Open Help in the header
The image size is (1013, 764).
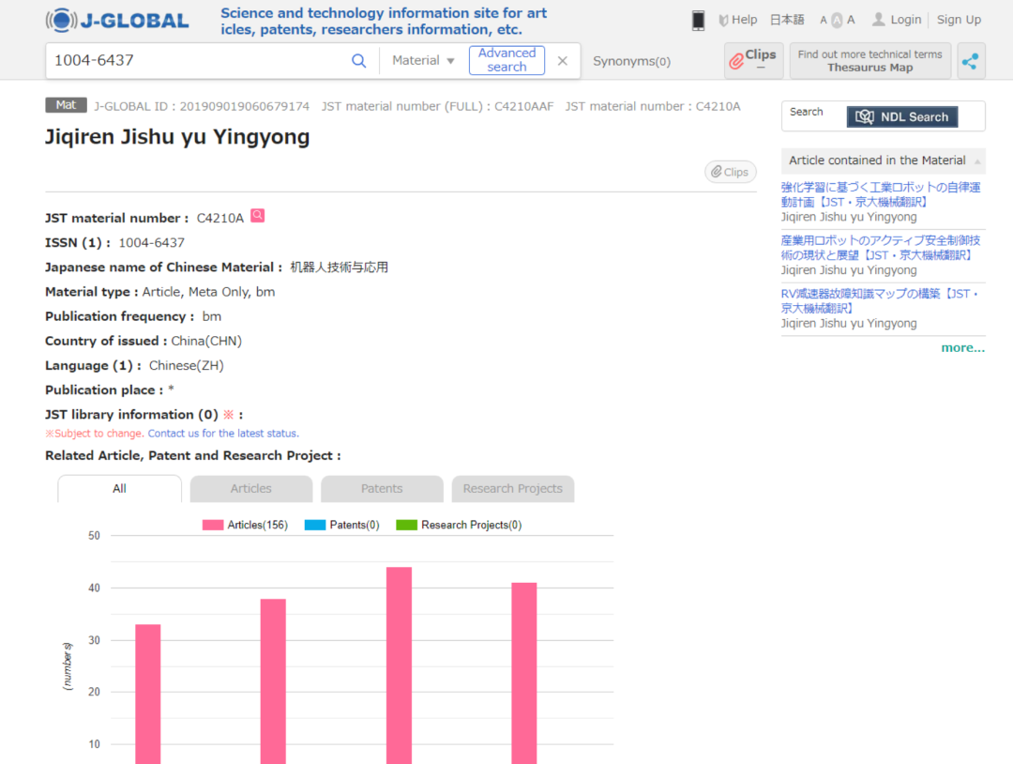click(737, 20)
